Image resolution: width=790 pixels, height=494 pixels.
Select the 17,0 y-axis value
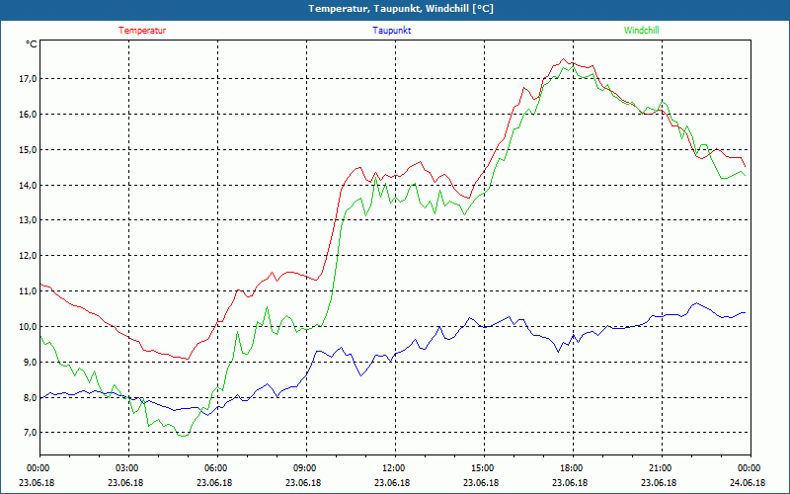pos(29,79)
